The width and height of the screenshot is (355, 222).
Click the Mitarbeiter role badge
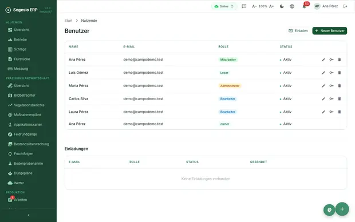pos(228,60)
